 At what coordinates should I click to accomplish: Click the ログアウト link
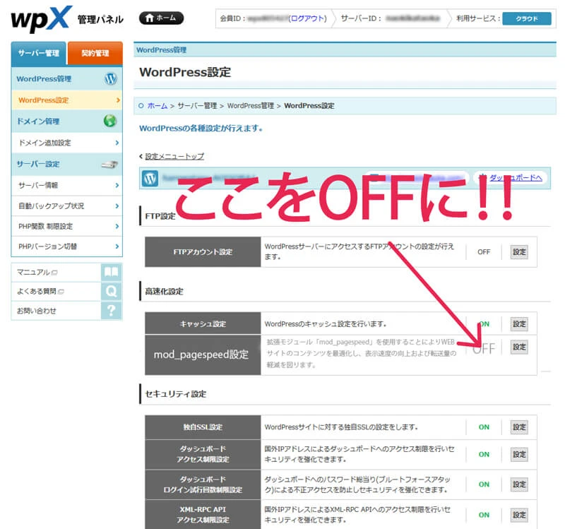(x=307, y=18)
